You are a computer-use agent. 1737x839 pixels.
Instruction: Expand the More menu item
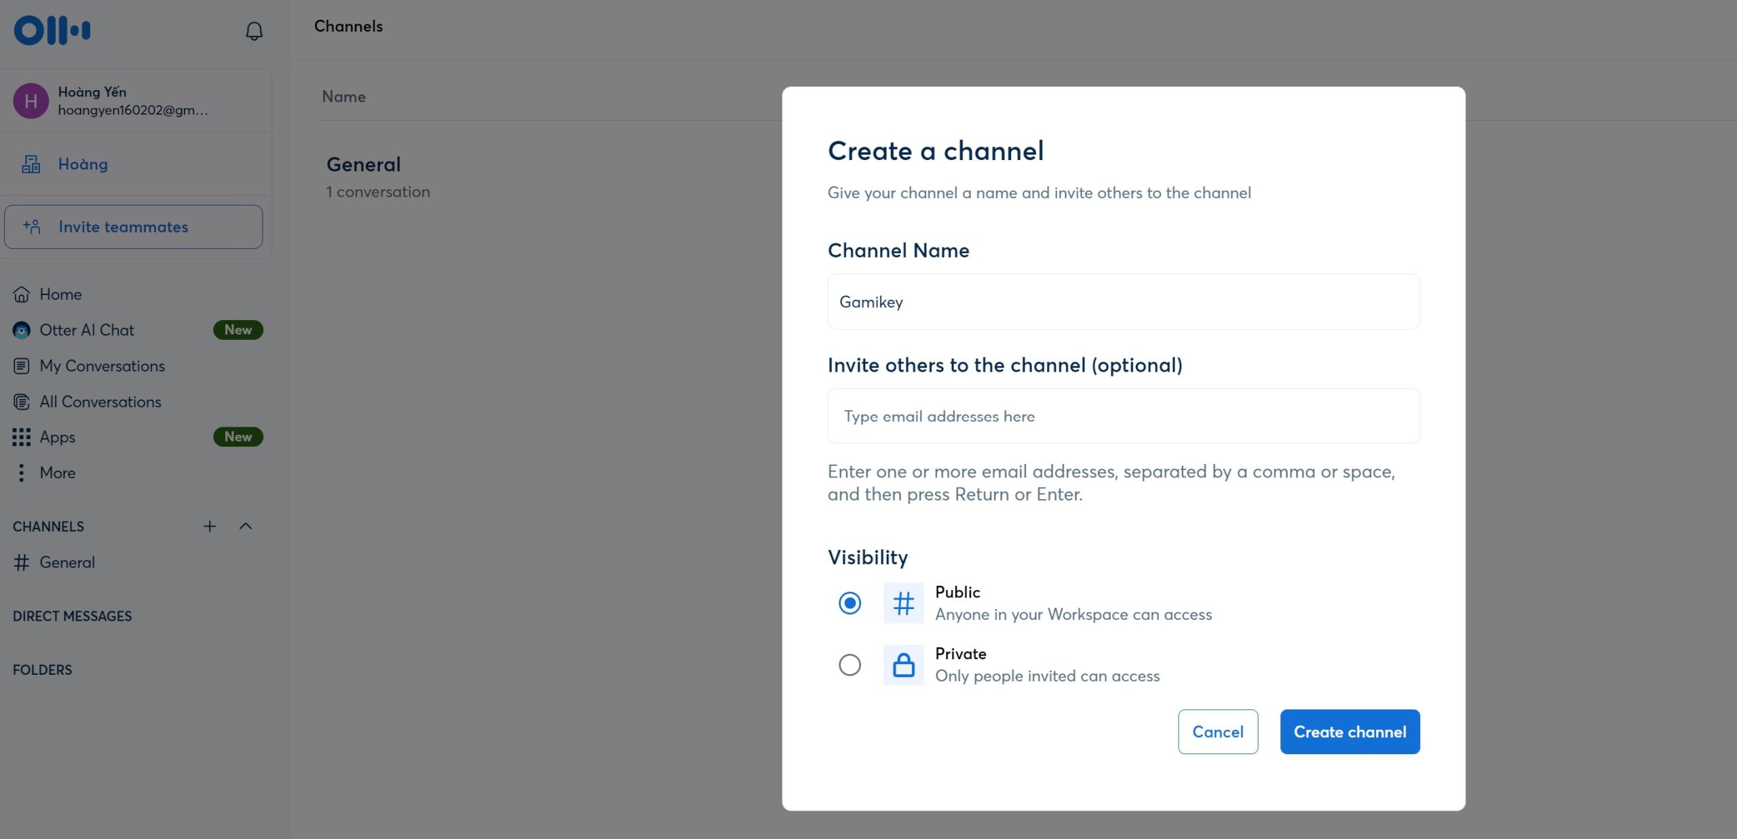(x=56, y=473)
